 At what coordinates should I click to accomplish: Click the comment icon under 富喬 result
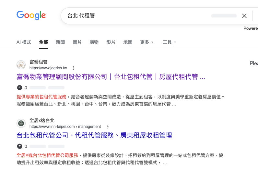[20, 88]
